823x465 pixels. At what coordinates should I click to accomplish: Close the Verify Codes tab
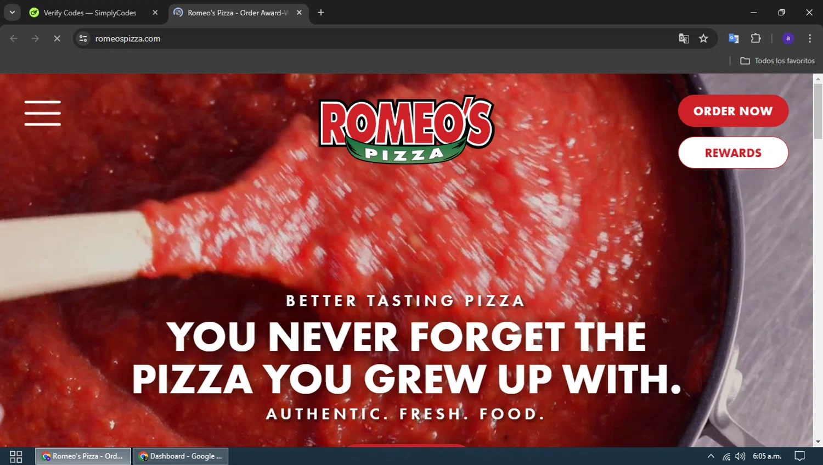[x=155, y=13]
